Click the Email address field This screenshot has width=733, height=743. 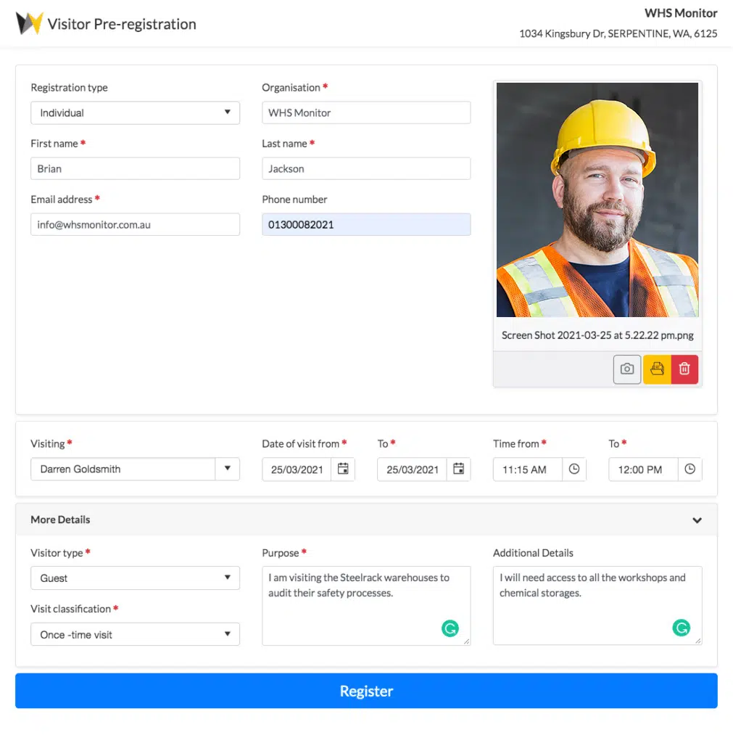tap(135, 225)
